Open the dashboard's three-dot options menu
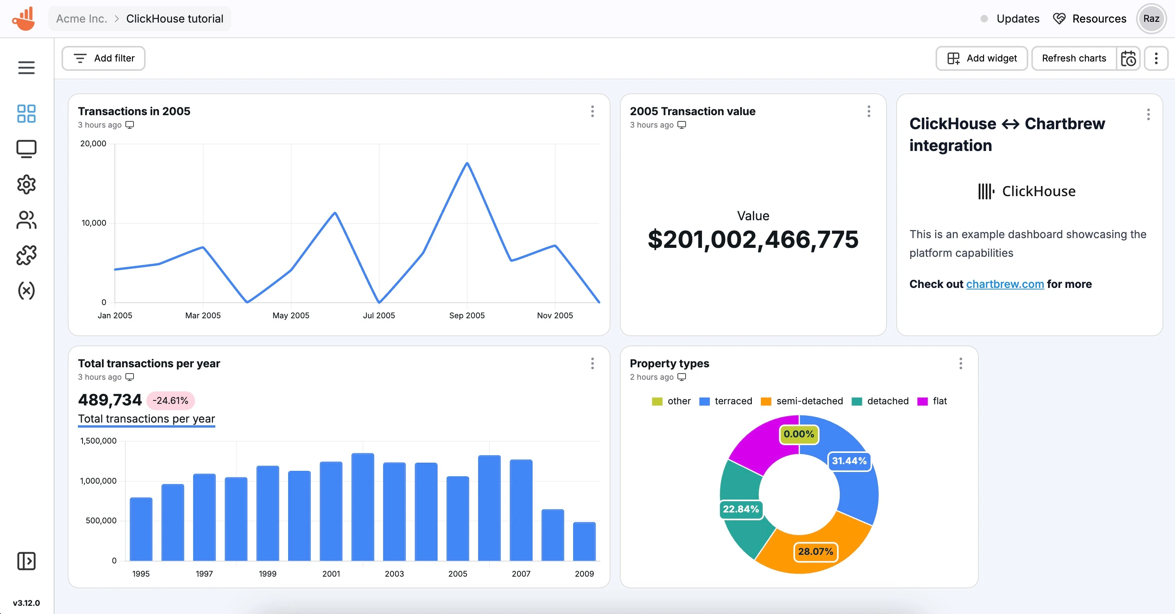 pos(1156,58)
